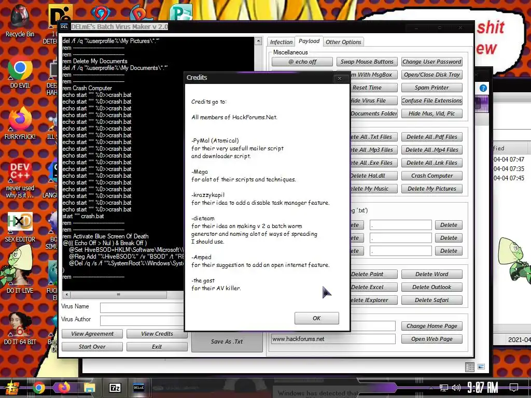Click the horizontal scrollbar thumb under code
This screenshot has height=398, width=531.
coord(119,294)
